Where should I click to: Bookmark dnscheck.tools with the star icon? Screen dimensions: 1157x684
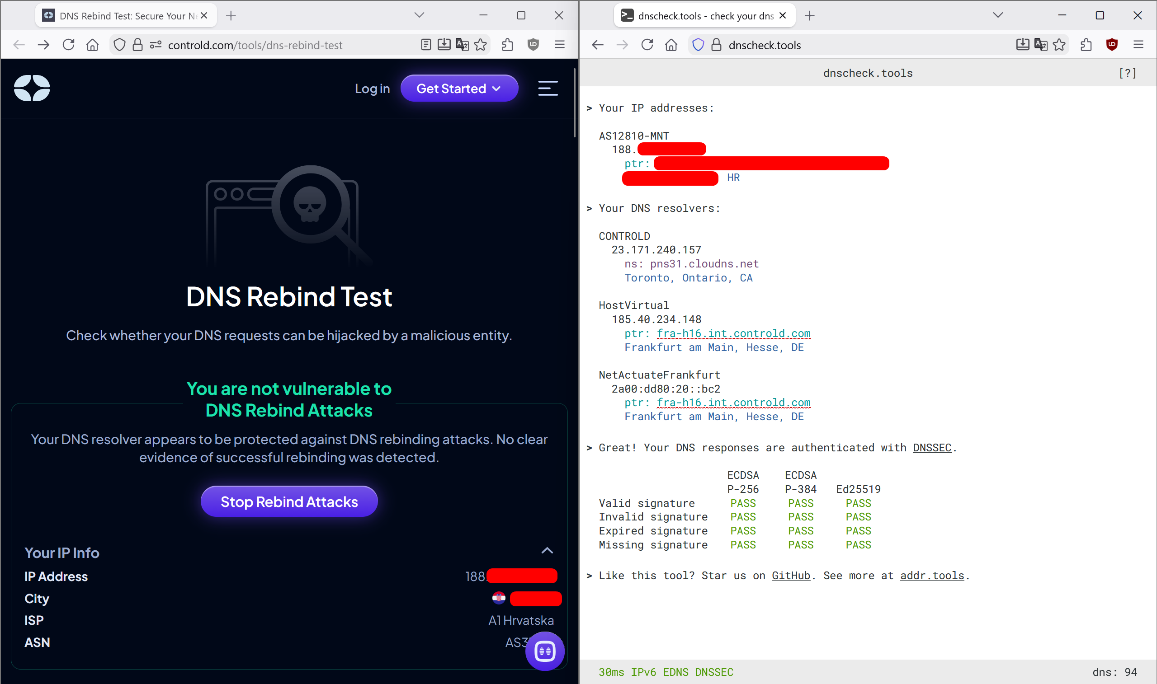(x=1059, y=45)
